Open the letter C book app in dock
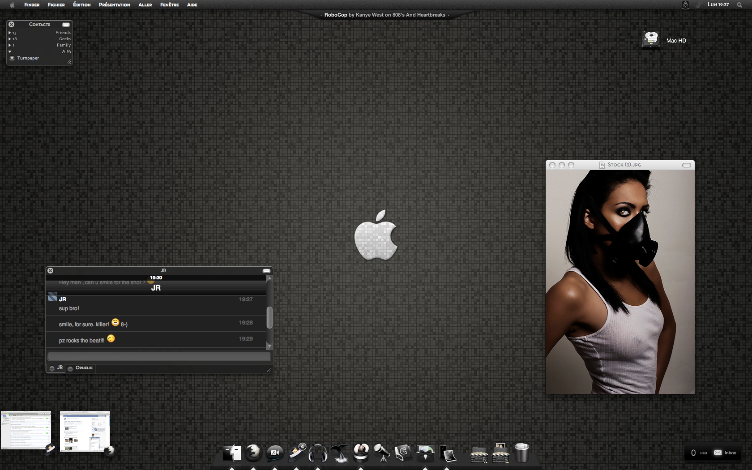The width and height of the screenshot is (752, 470). pos(403,453)
